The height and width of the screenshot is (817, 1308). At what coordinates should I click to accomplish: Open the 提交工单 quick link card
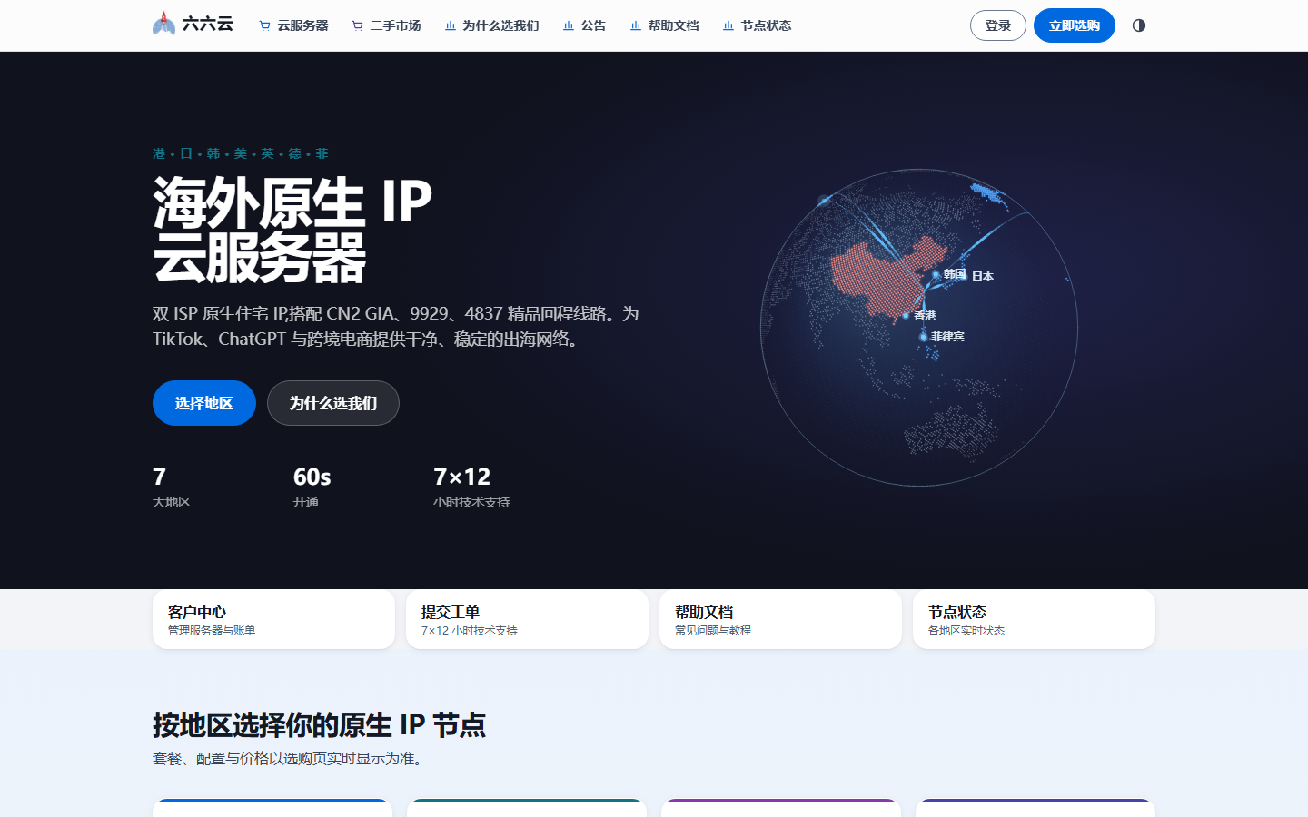(527, 619)
